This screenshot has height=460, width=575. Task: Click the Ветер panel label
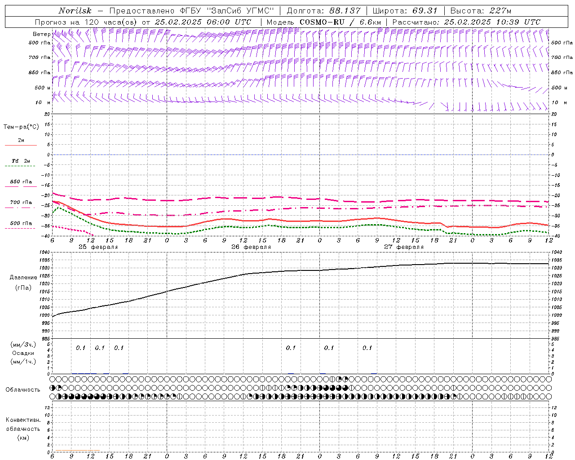41,34
